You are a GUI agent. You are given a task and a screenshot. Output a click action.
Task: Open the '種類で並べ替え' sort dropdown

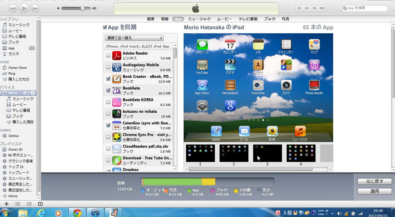click(134, 38)
